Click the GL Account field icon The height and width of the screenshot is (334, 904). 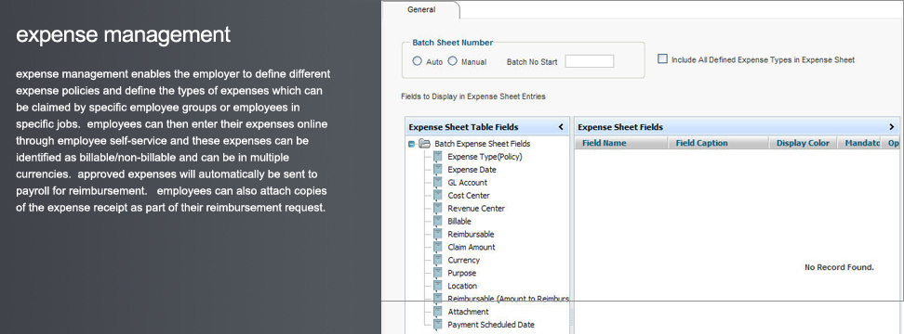438,182
